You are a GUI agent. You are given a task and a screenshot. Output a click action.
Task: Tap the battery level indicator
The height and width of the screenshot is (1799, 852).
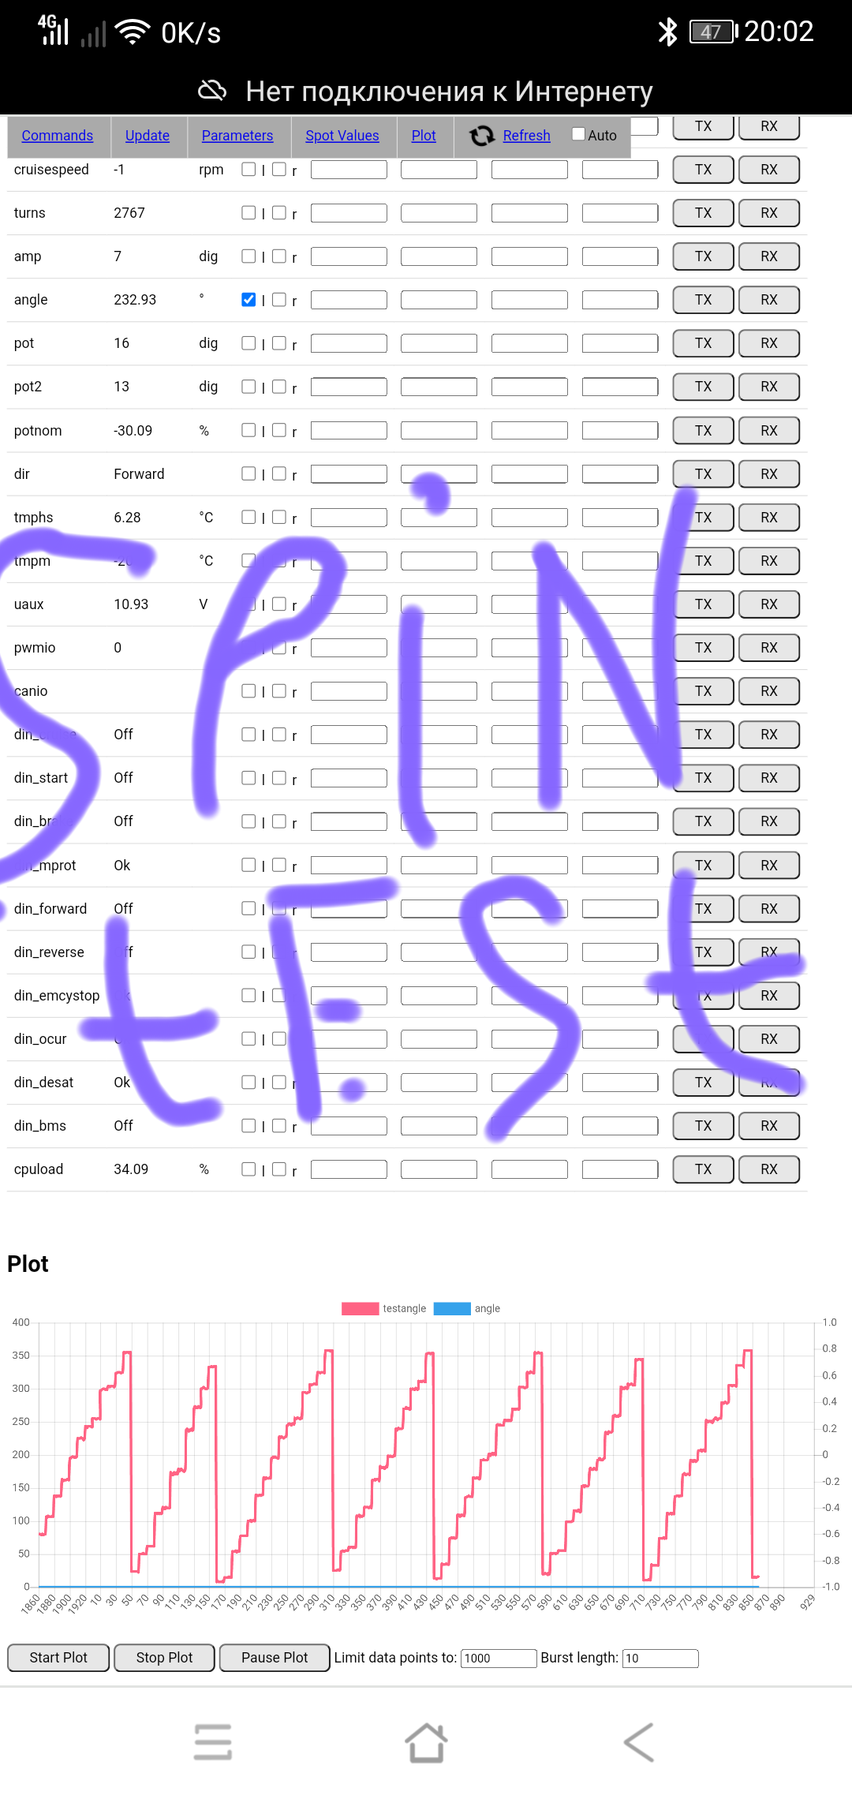click(x=712, y=32)
